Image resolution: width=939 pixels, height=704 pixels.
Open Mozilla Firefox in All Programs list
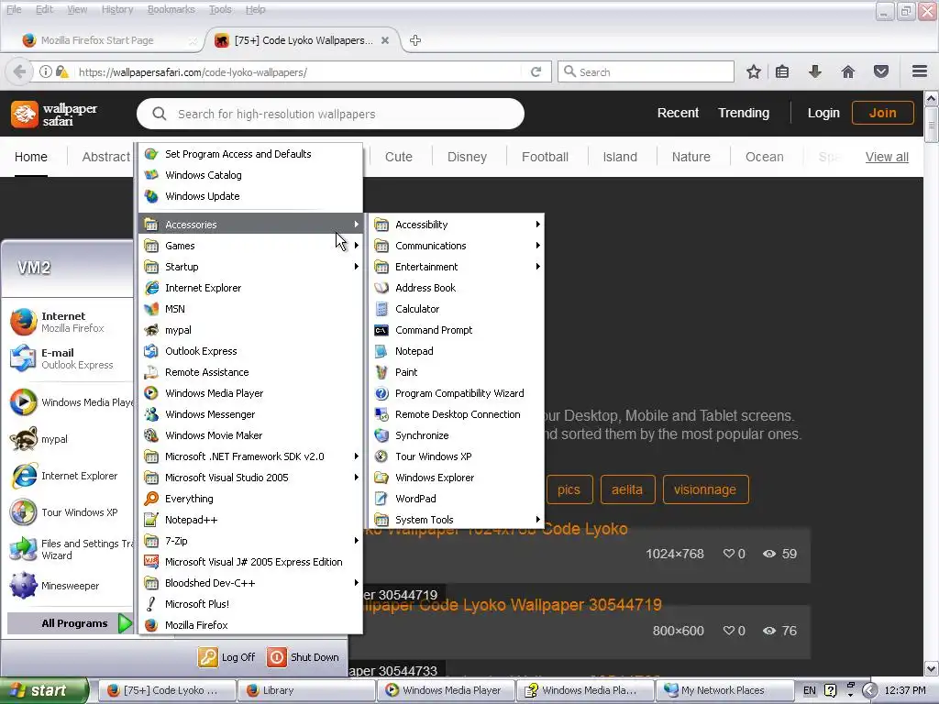[x=250, y=625]
